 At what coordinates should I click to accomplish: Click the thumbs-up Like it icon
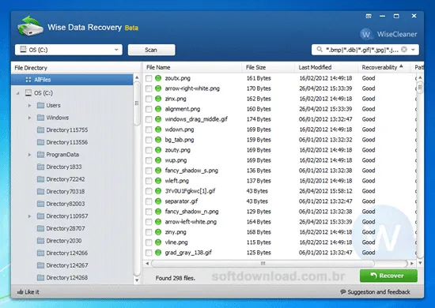pos(20,292)
